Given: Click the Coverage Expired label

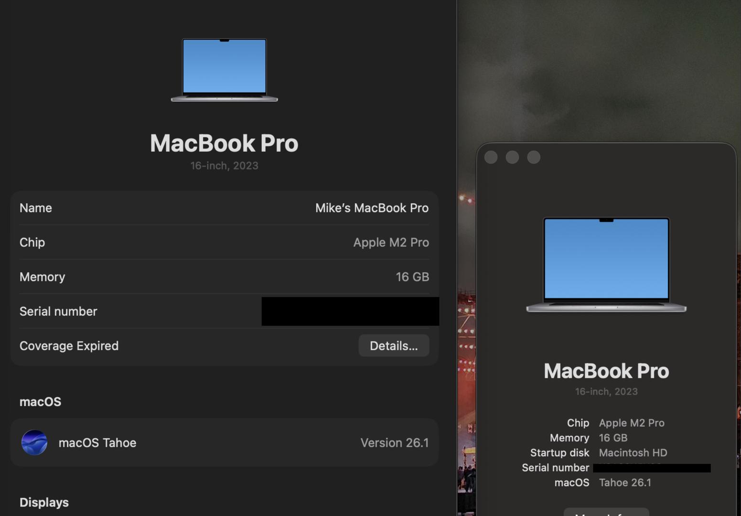Looking at the screenshot, I should point(69,345).
